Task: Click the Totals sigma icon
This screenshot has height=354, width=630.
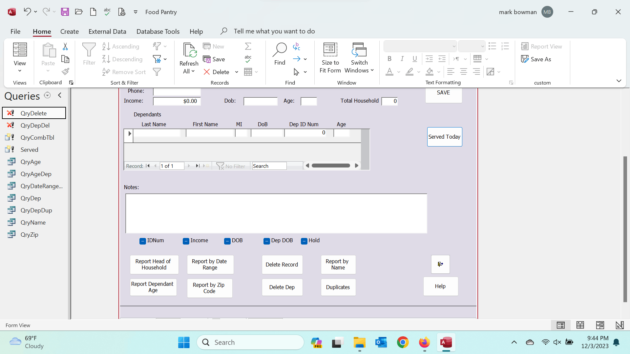Action: click(x=248, y=46)
